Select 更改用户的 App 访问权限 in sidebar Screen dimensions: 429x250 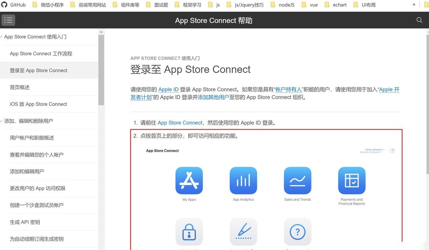49,188
